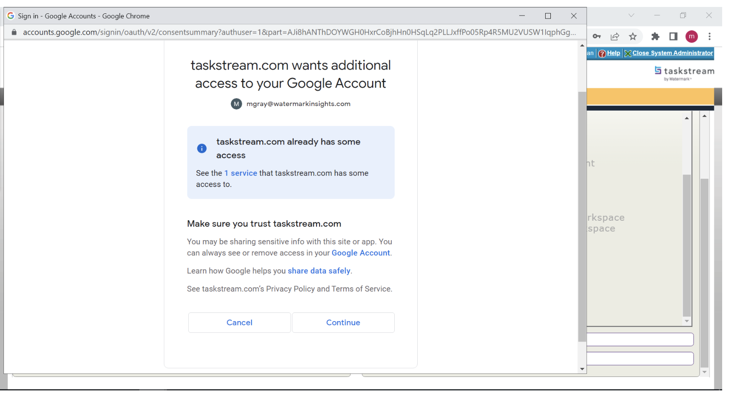The height and width of the screenshot is (399, 733).
Task: Click the Taskstream logo in background window
Action: pyautogui.click(x=684, y=73)
